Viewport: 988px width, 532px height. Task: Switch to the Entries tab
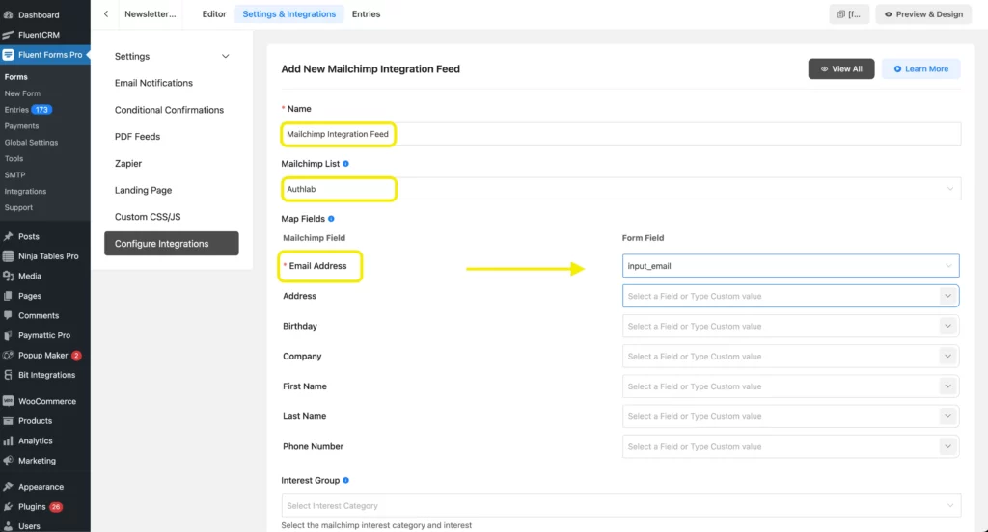click(x=366, y=13)
